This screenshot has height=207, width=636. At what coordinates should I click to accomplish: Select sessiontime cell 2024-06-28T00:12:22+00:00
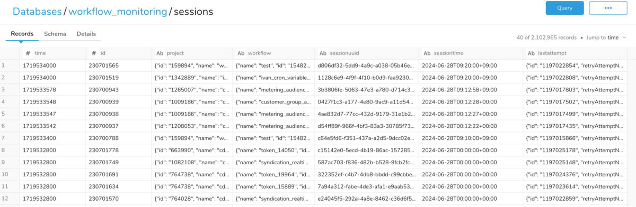click(x=471, y=126)
